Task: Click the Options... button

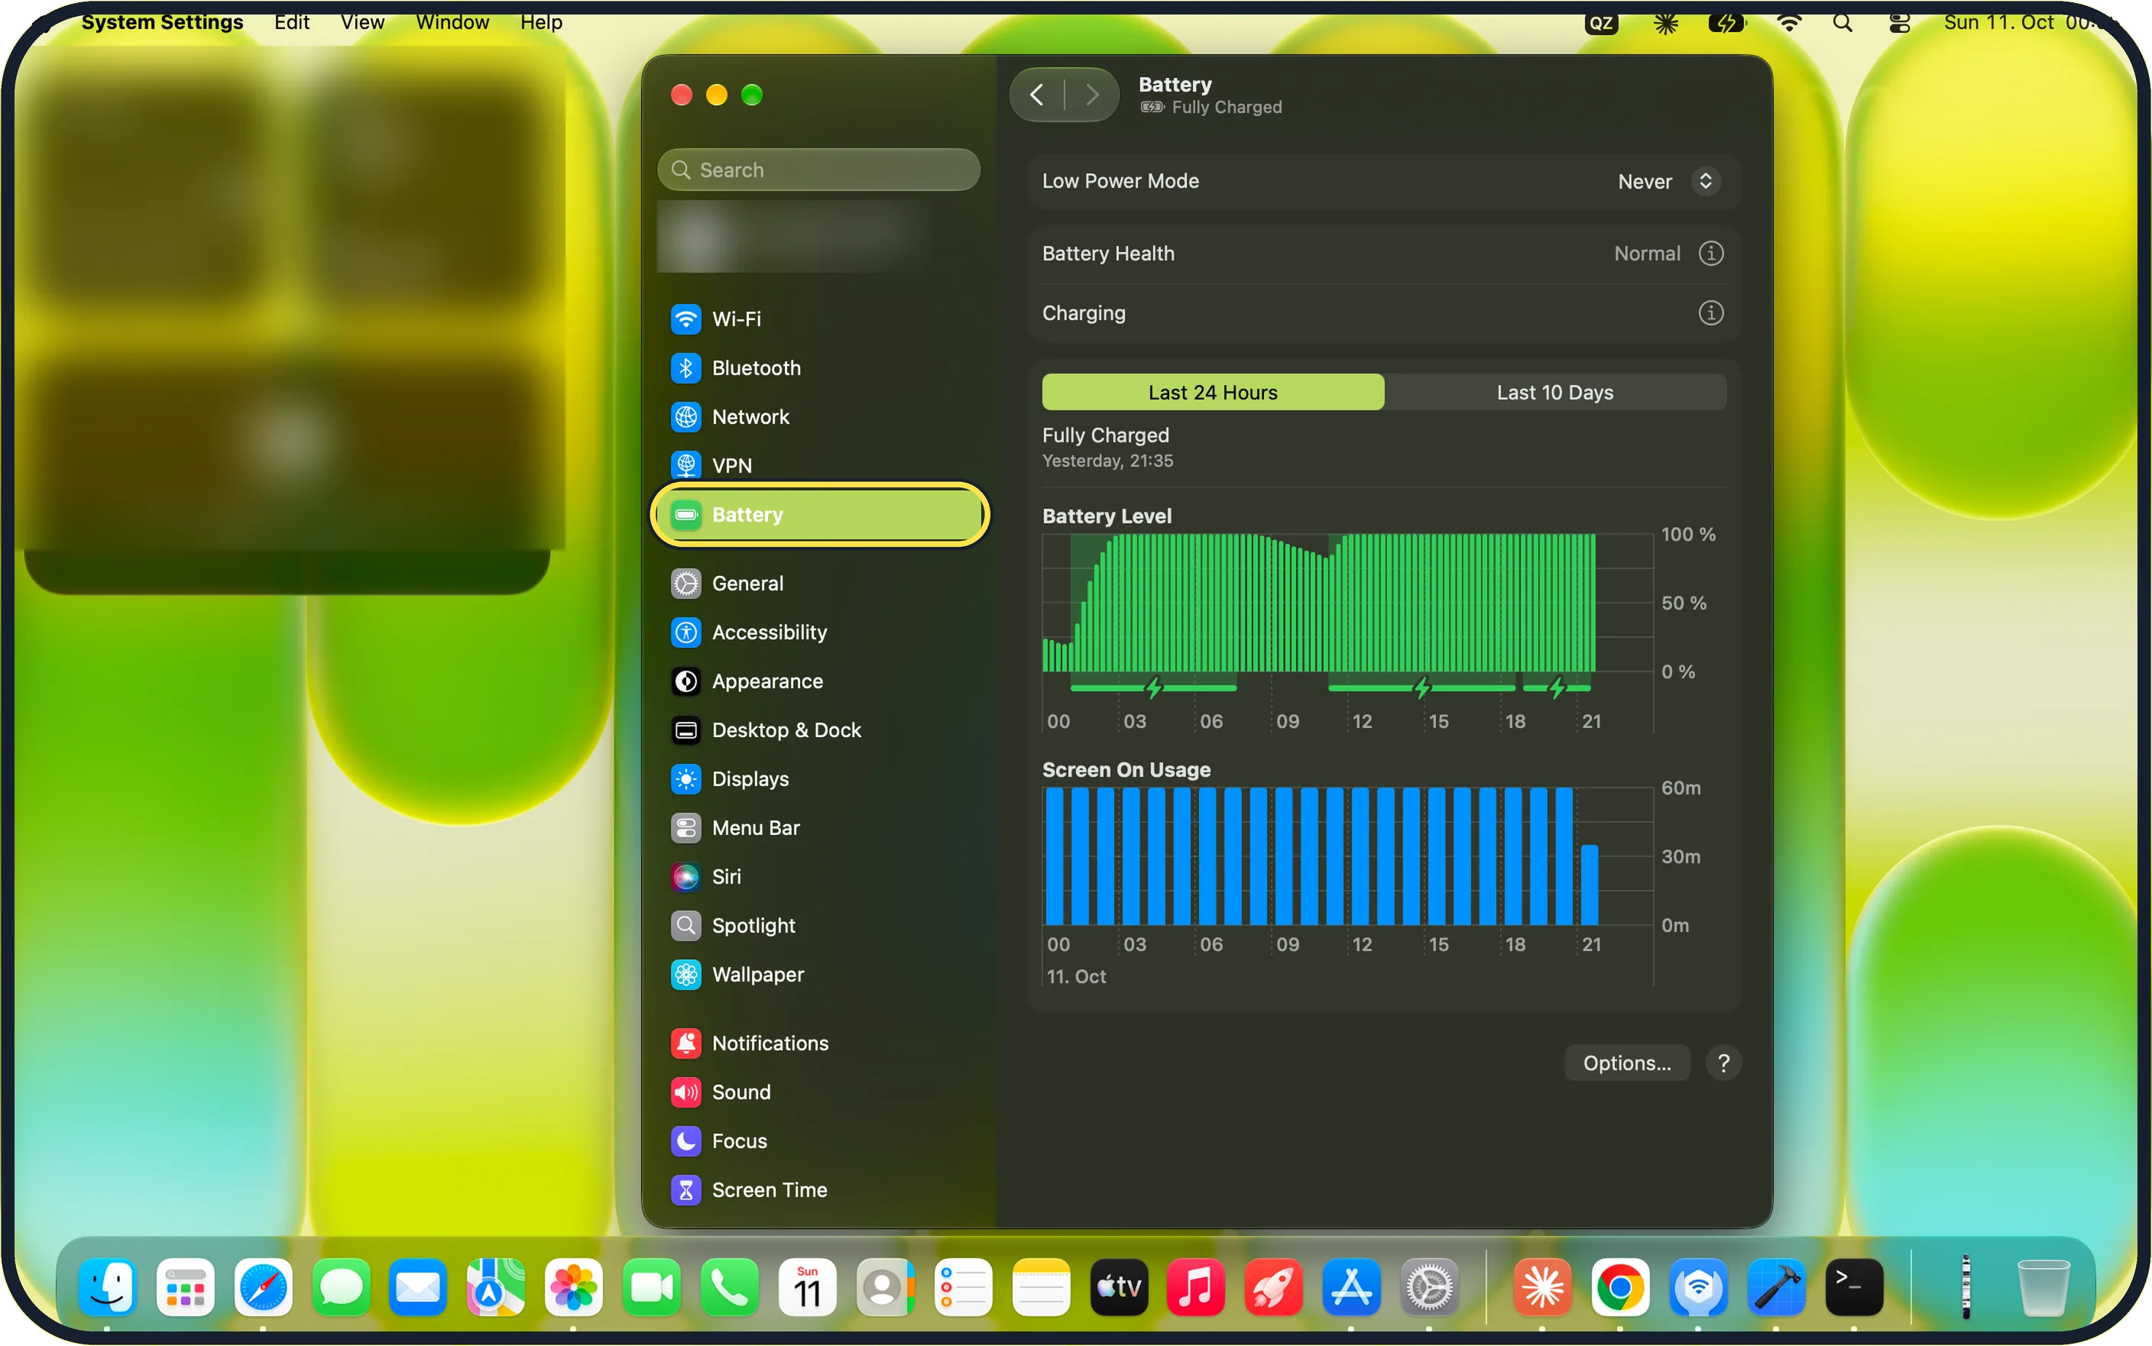Action: click(1627, 1063)
